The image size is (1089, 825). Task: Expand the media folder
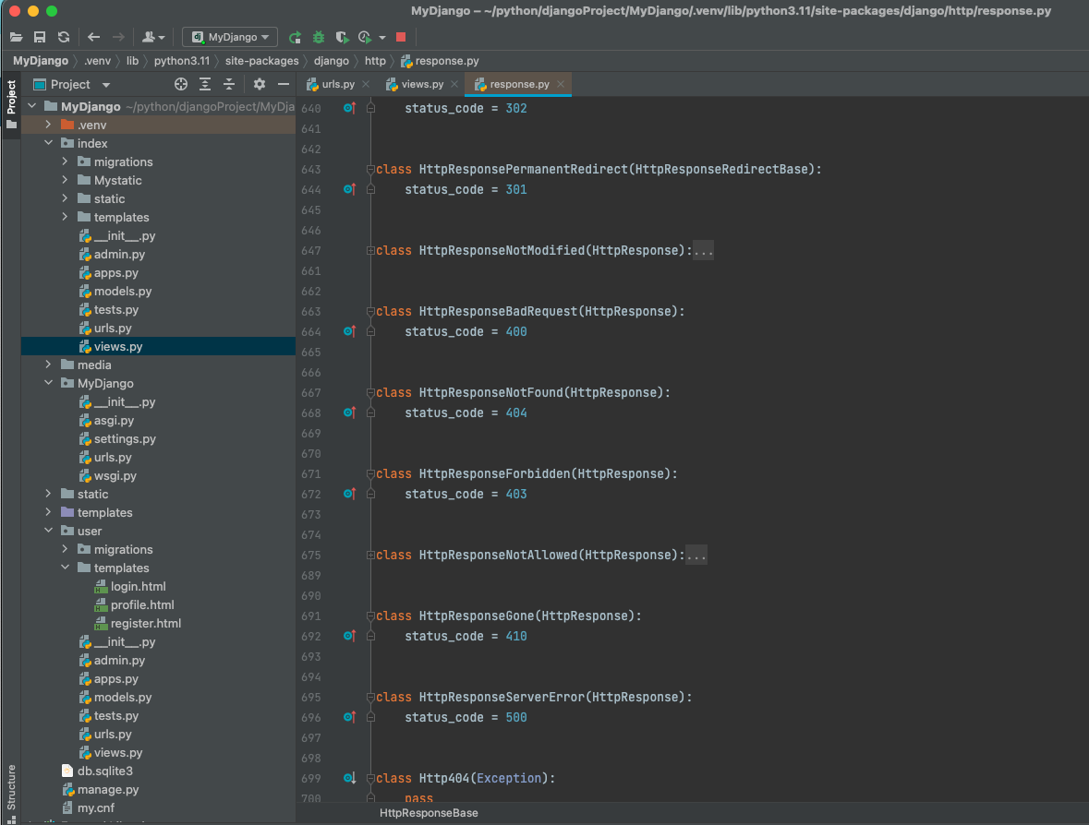49,365
